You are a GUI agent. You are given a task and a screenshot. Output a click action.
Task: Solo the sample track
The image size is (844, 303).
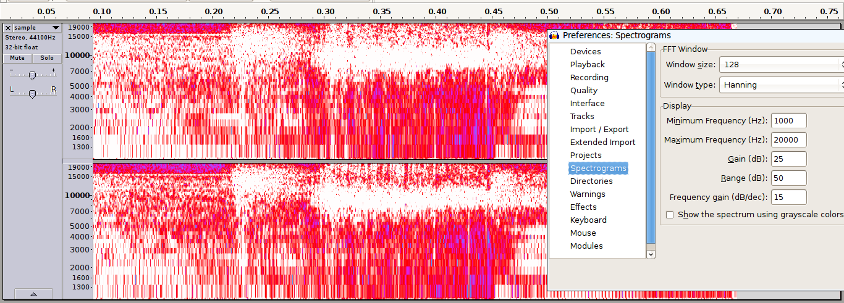coord(47,58)
